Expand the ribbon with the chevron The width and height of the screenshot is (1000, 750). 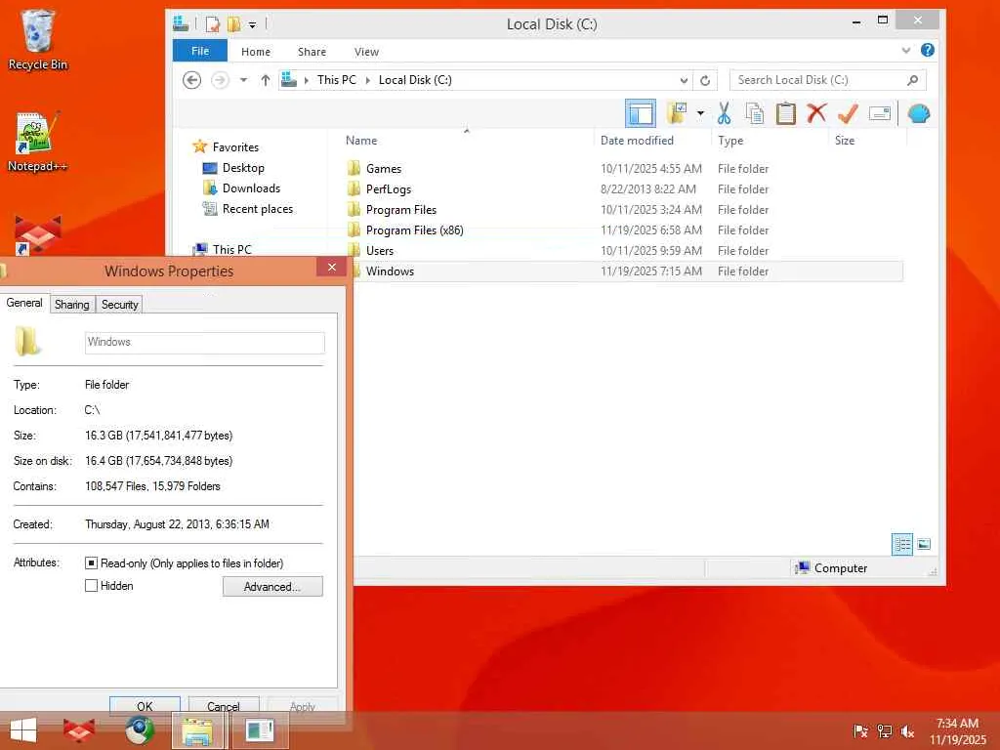pyautogui.click(x=905, y=51)
